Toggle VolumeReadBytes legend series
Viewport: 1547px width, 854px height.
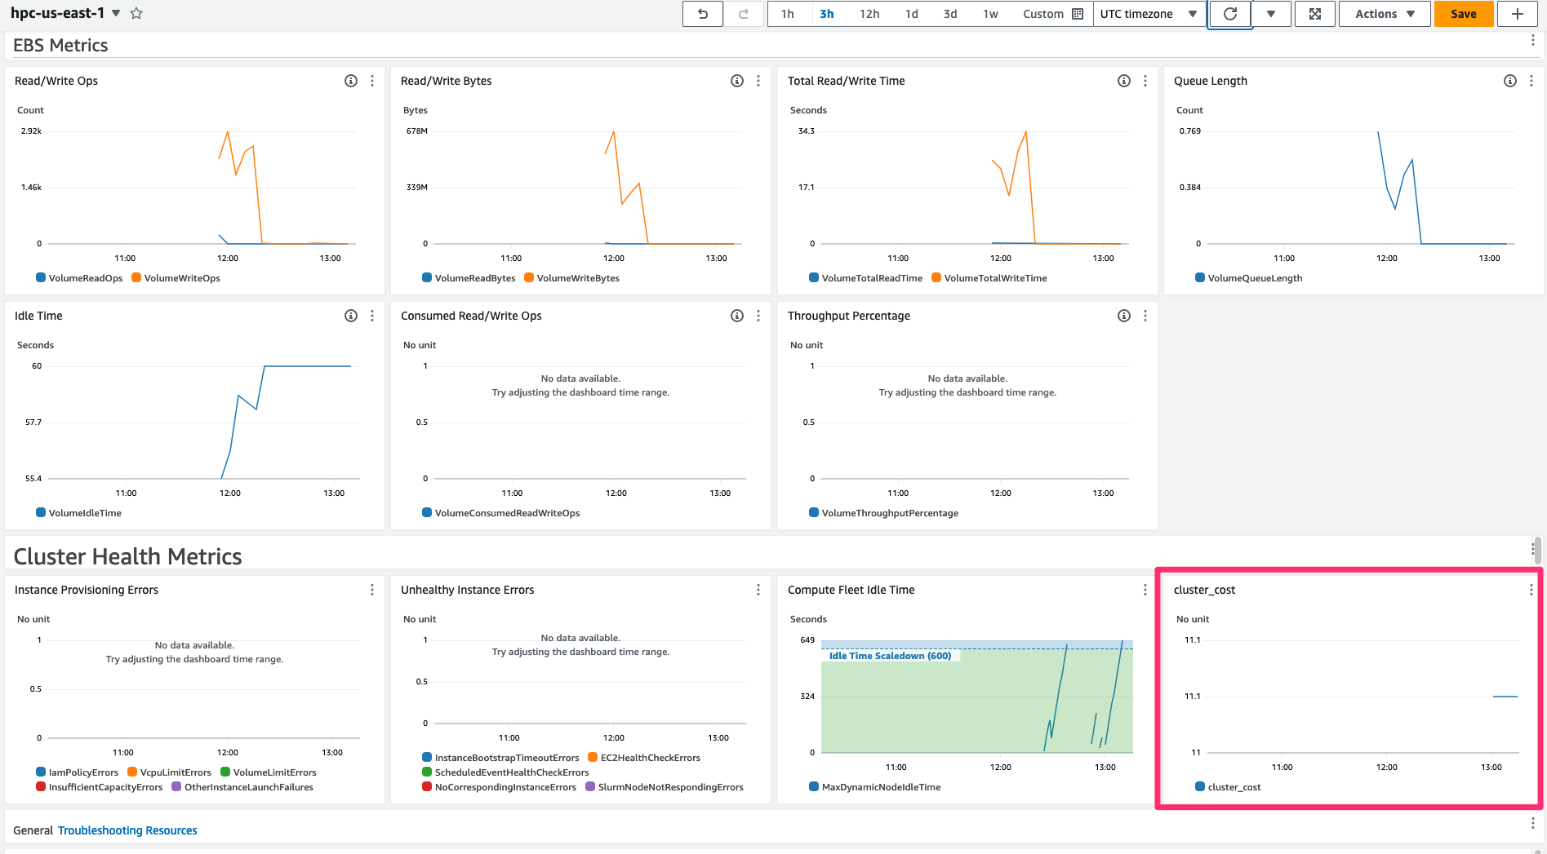469,278
